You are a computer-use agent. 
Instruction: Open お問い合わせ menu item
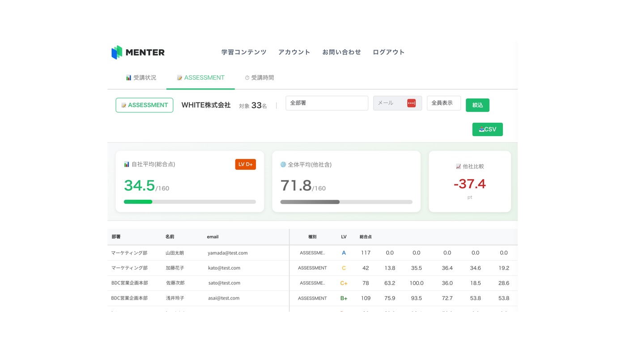[x=341, y=52]
